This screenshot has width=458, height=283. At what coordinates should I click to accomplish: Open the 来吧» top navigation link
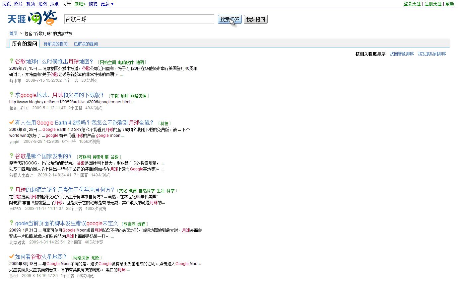pyautogui.click(x=80, y=4)
